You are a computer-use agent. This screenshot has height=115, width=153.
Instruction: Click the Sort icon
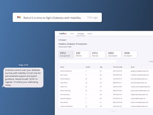[x=149, y=61]
